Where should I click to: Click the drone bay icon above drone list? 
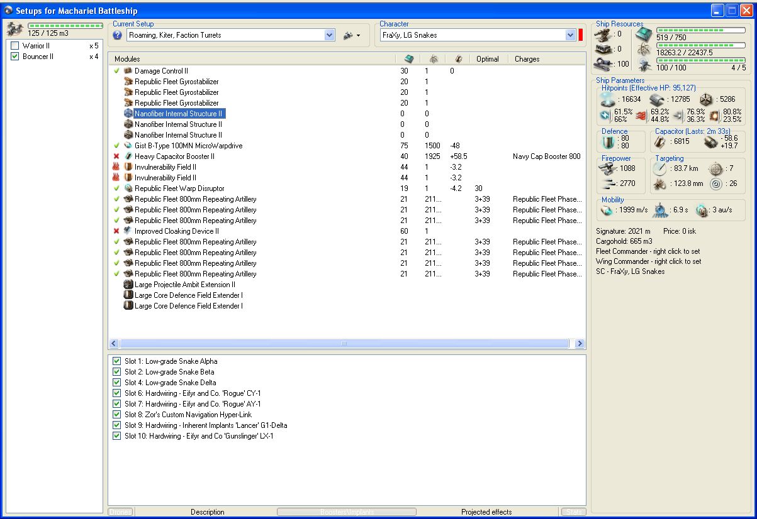coord(14,28)
